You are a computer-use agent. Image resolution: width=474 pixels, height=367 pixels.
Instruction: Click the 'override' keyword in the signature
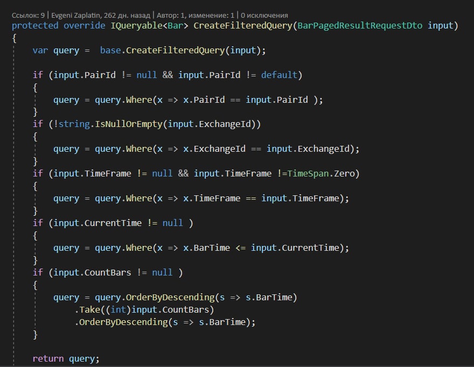85,26
